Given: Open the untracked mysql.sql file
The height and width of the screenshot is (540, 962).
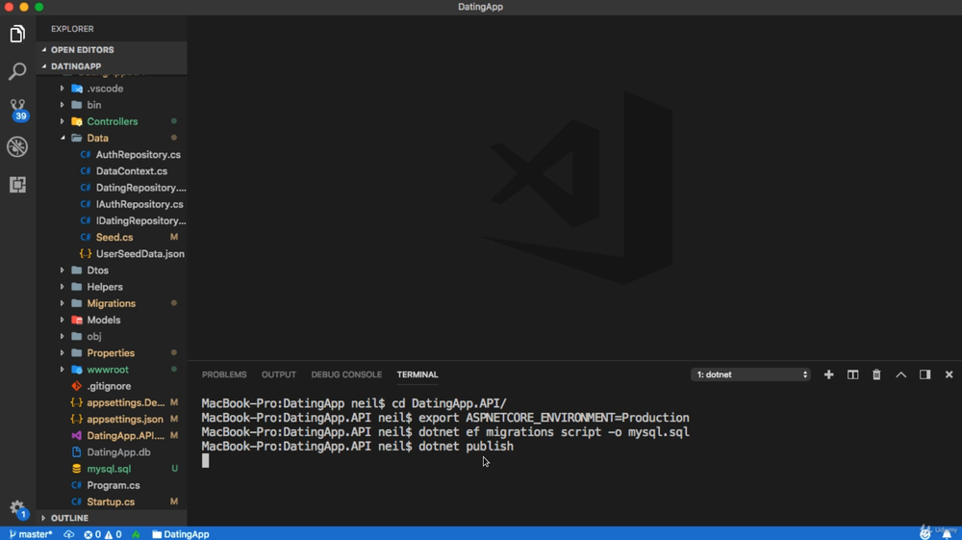Looking at the screenshot, I should click(112, 469).
